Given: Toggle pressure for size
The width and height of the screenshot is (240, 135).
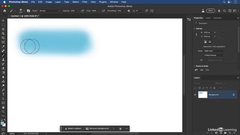Looking at the screenshot, I should (147, 11).
